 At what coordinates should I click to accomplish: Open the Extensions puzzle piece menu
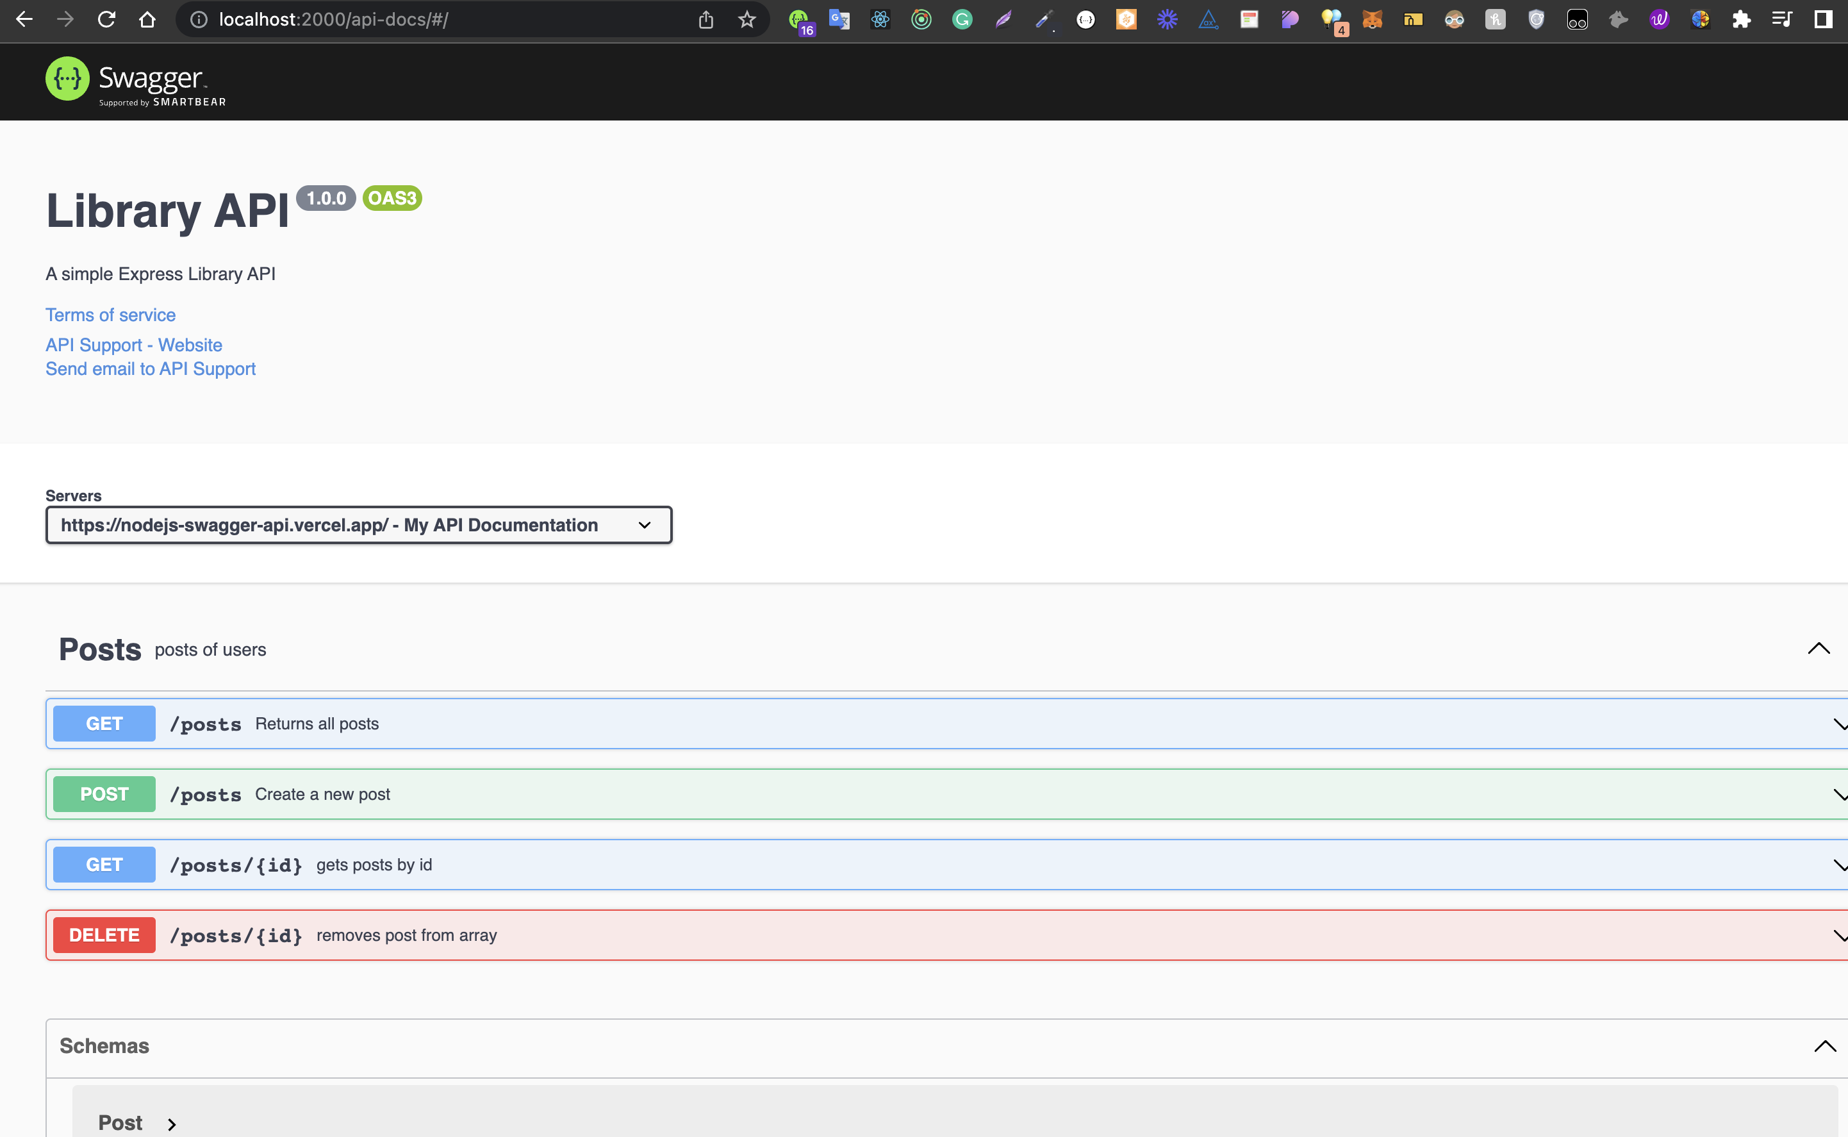[1741, 20]
